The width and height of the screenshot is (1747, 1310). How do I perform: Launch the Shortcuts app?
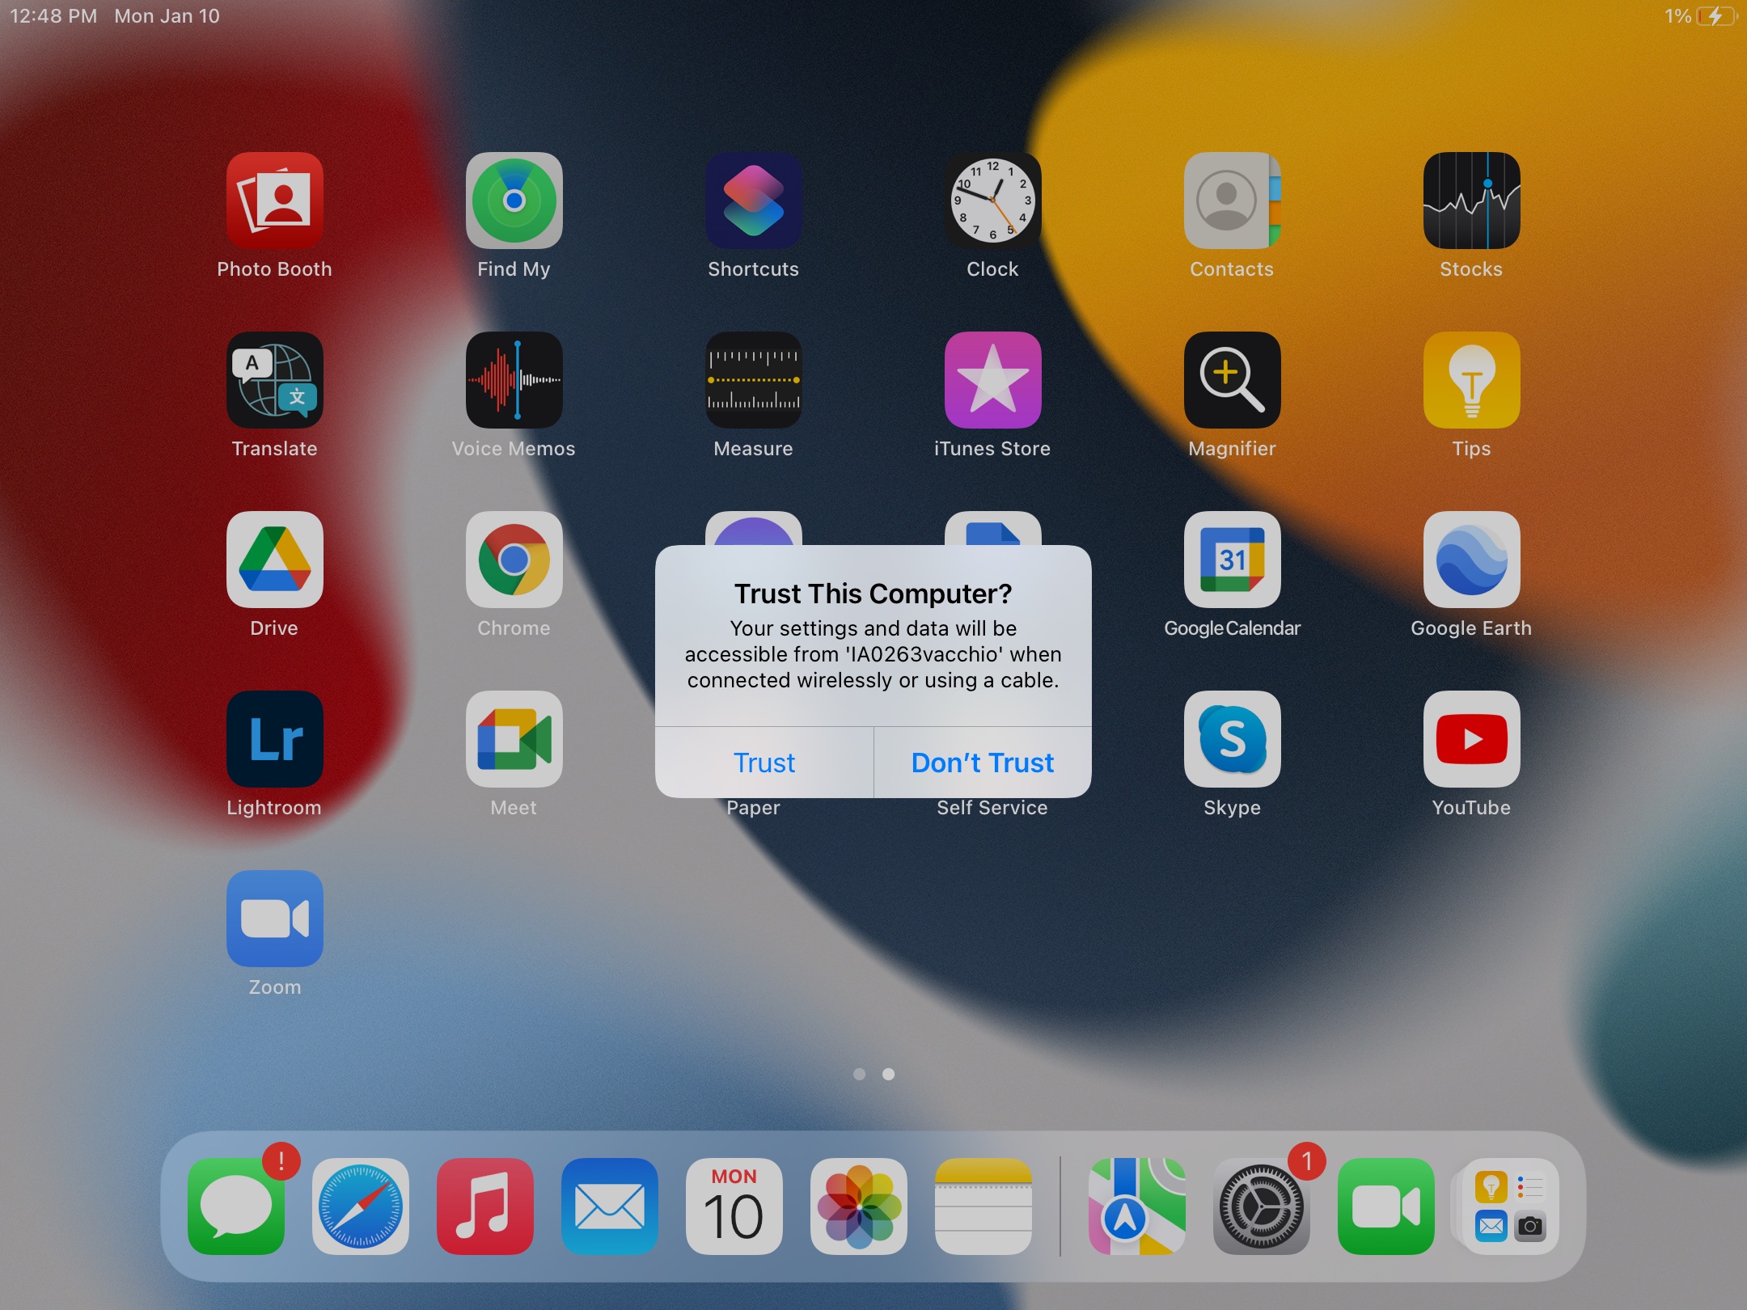click(x=753, y=201)
